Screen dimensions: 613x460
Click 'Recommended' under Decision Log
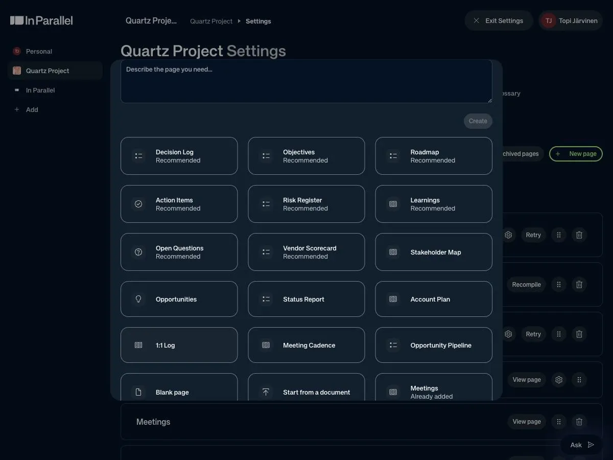[x=178, y=160]
